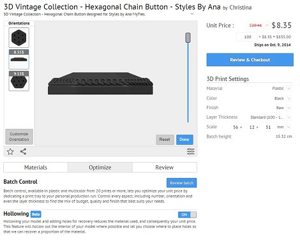The image size is (300, 243).
Task: Click the vertical zoom slider handle
Action: coord(188,38)
